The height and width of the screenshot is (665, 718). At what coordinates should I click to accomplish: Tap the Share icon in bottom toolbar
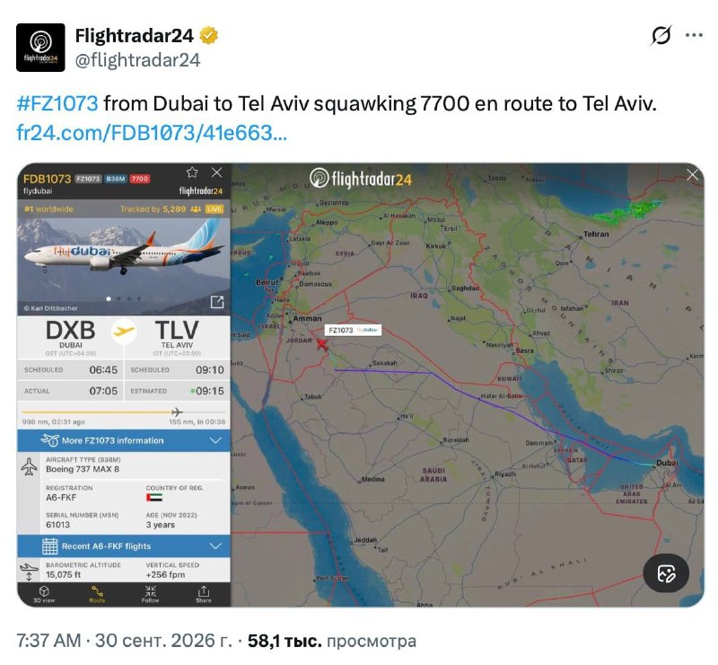click(204, 594)
